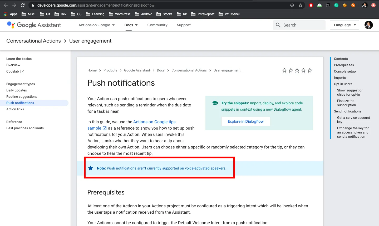Viewport: 379px width, 226px height.
Task: Open the Stocks bookmarks folder
Action: click(164, 14)
